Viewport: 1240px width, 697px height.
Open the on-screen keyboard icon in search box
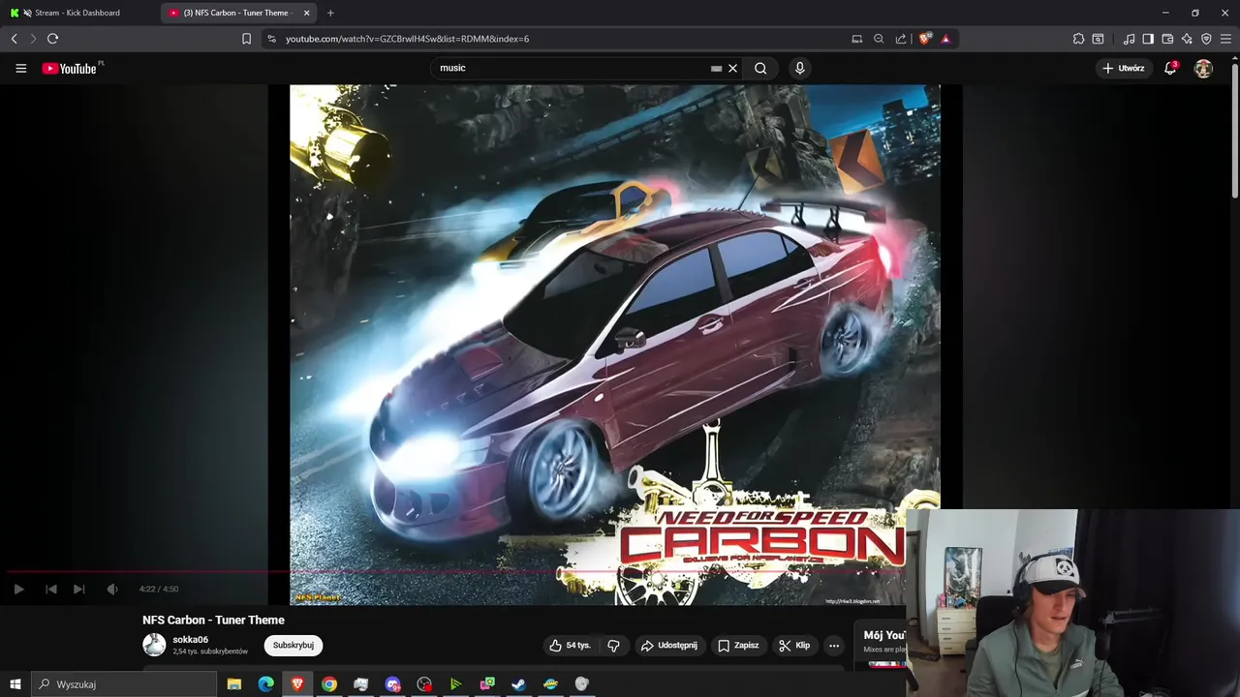coord(716,69)
